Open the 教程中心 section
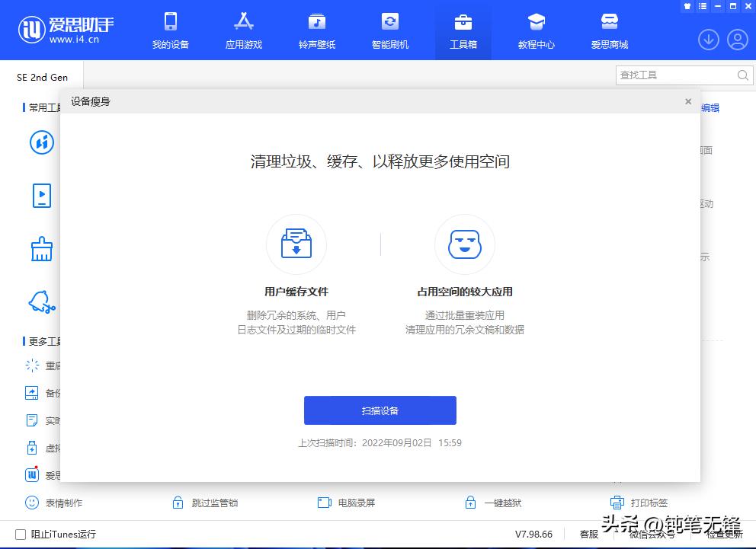Image resolution: width=756 pixels, height=549 pixels. [536, 30]
